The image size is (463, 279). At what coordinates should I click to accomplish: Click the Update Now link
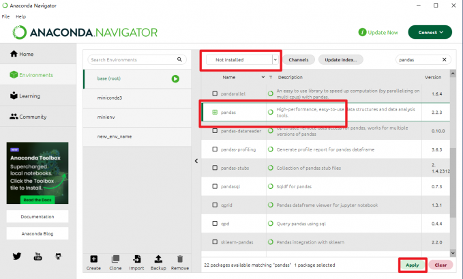tap(378, 32)
